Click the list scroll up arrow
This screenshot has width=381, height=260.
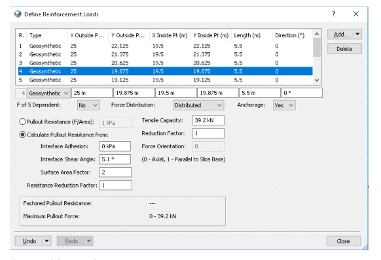317,34
